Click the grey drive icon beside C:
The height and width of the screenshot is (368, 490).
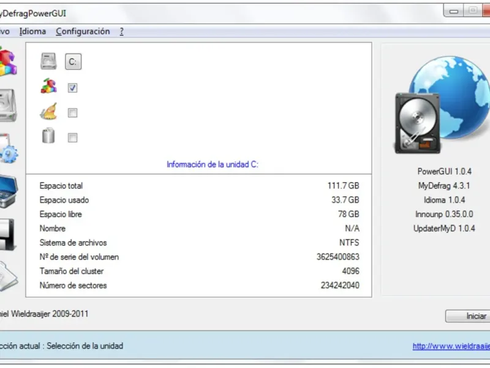coord(48,61)
